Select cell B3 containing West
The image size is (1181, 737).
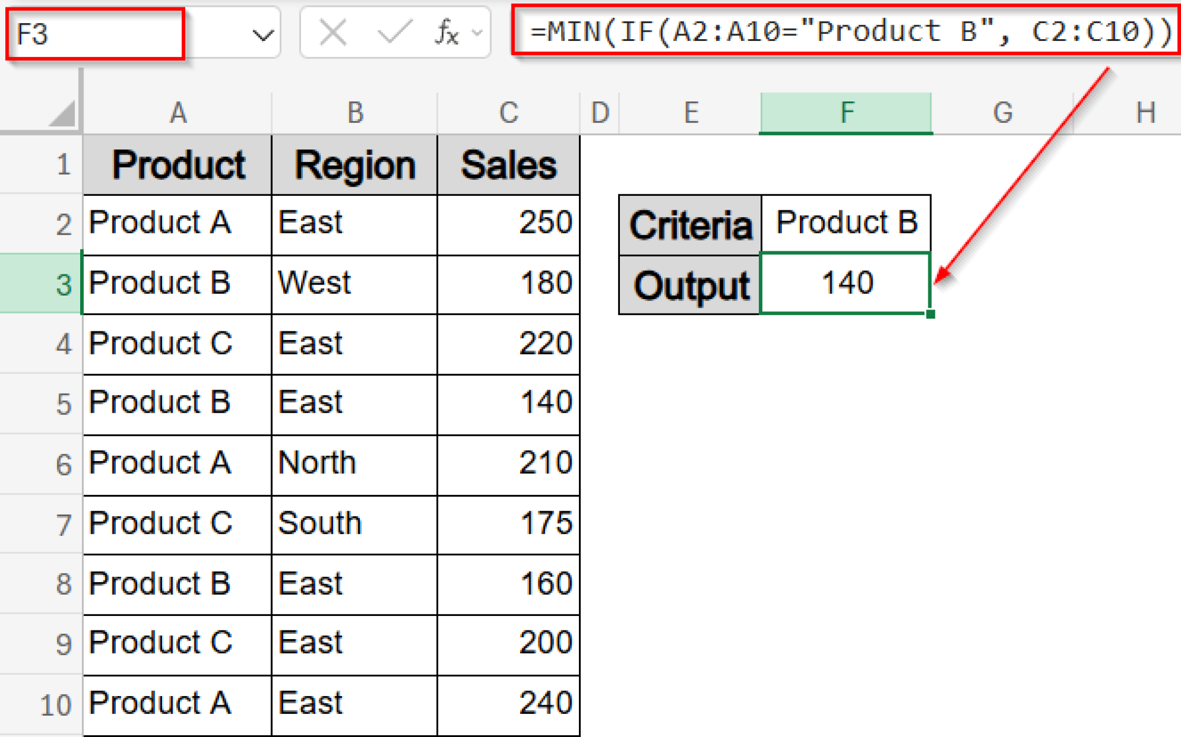click(x=354, y=284)
